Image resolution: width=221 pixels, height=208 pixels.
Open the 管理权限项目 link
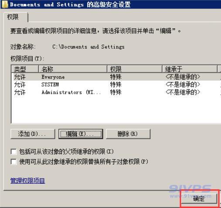(27, 181)
